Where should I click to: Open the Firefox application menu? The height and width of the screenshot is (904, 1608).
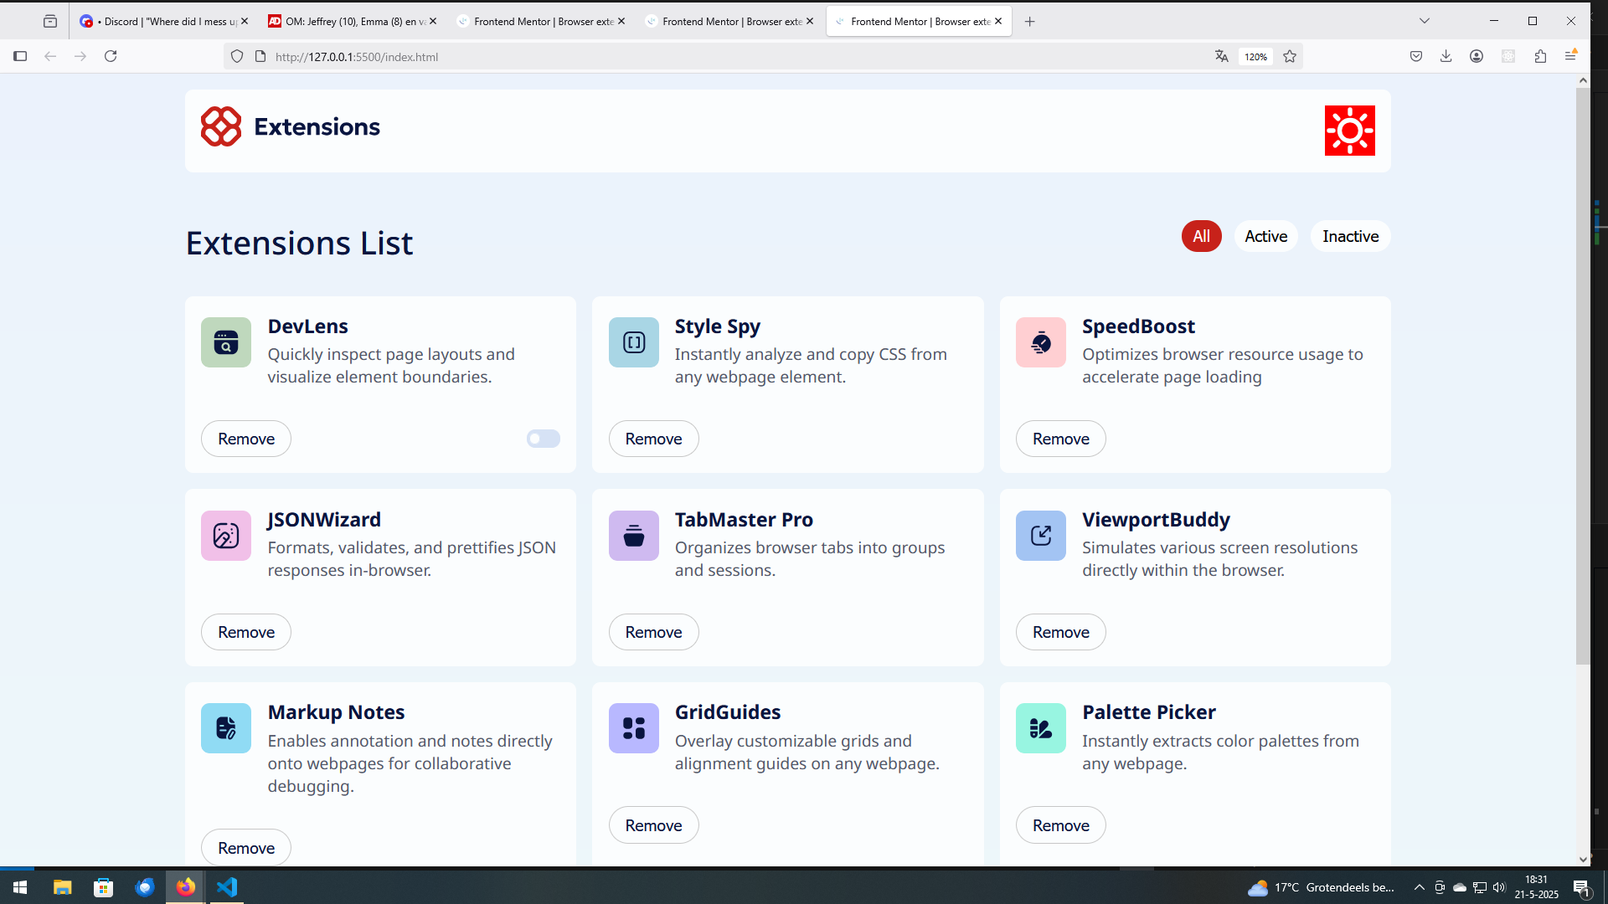pyautogui.click(x=1570, y=56)
